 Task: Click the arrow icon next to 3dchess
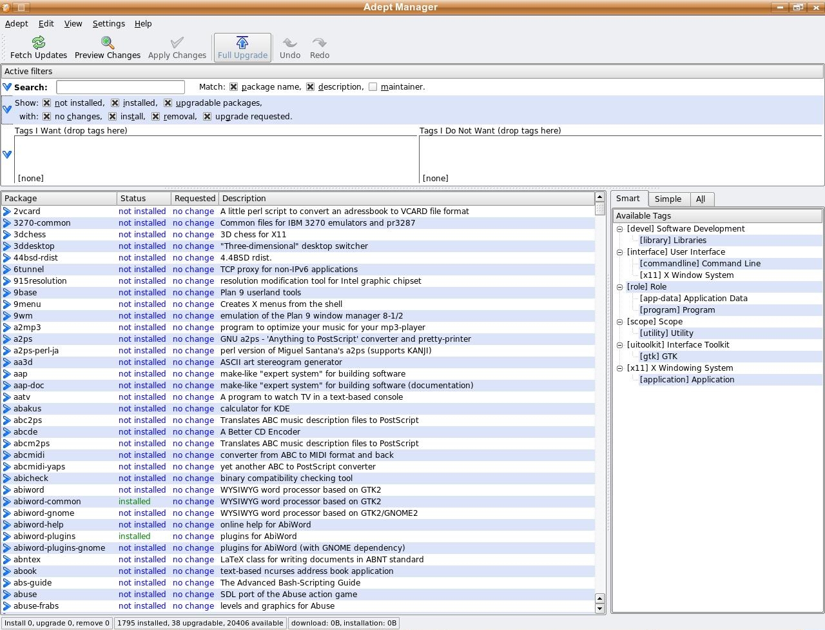coord(7,235)
